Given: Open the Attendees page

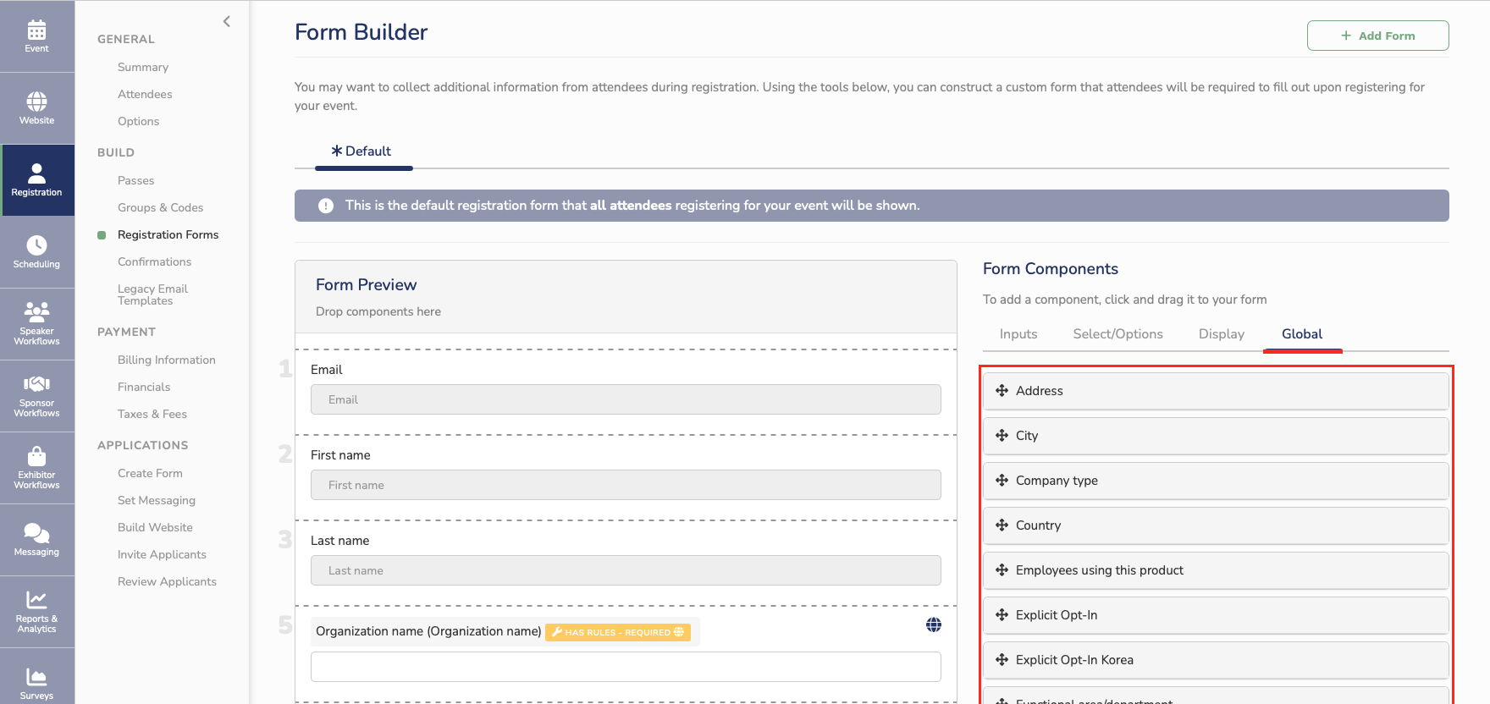Looking at the screenshot, I should coord(145,94).
